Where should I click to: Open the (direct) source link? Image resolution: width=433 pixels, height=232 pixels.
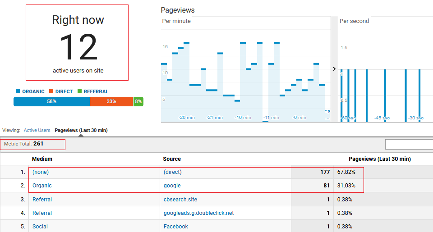173,172
